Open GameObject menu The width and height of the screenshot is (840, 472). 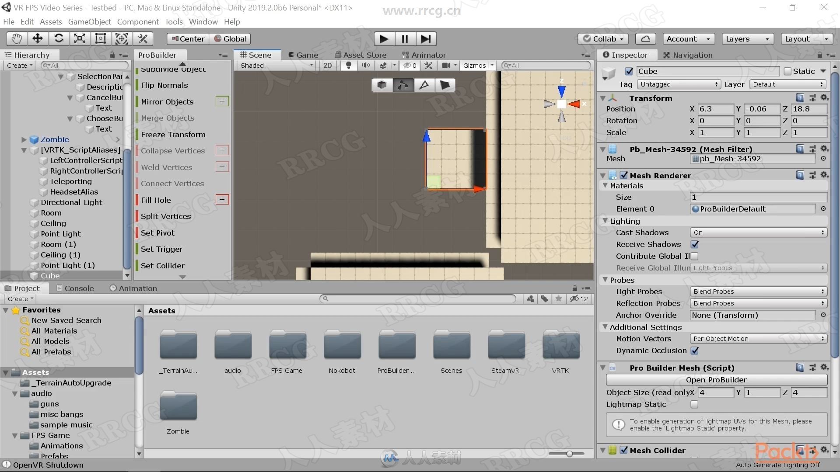(90, 21)
